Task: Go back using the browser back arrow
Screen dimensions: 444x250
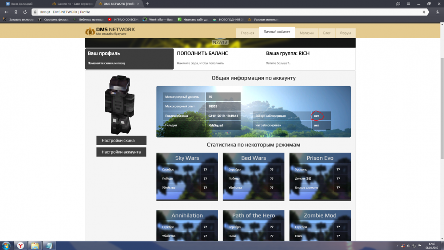Action: [x=6, y=12]
